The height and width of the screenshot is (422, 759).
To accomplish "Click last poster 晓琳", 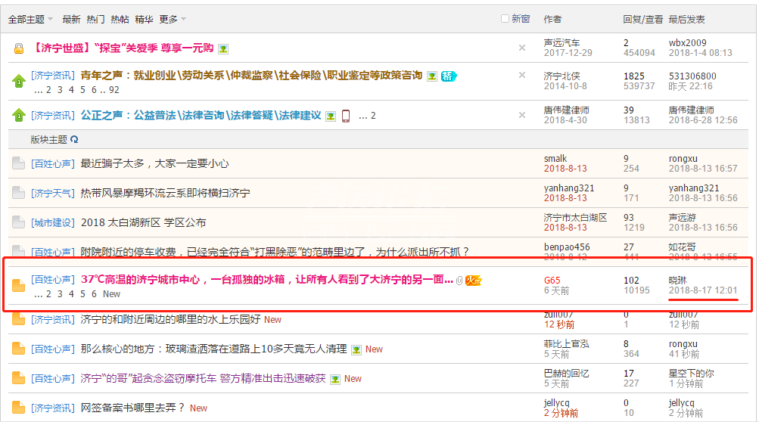I will (x=678, y=281).
